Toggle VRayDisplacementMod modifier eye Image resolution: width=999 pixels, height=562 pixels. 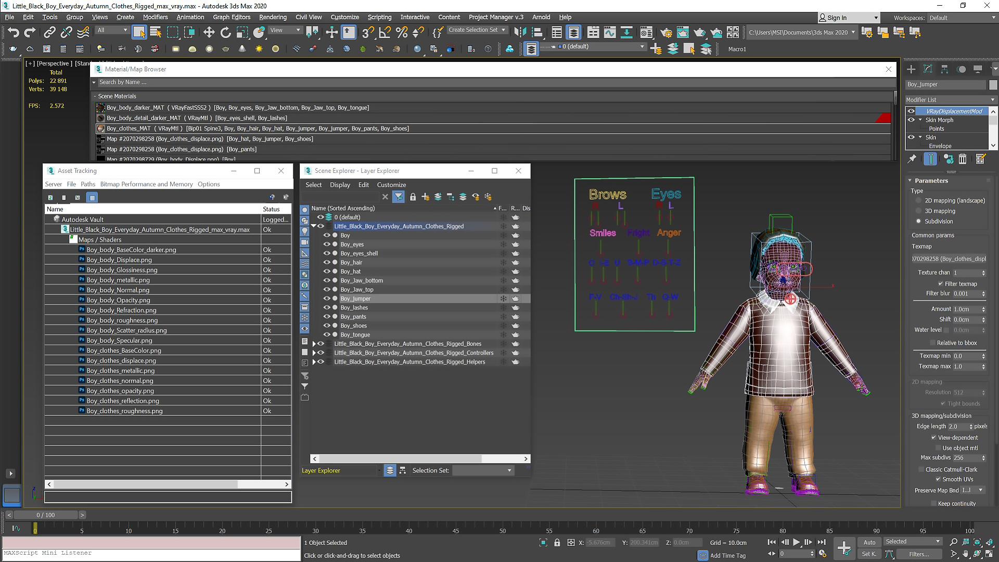coord(911,111)
